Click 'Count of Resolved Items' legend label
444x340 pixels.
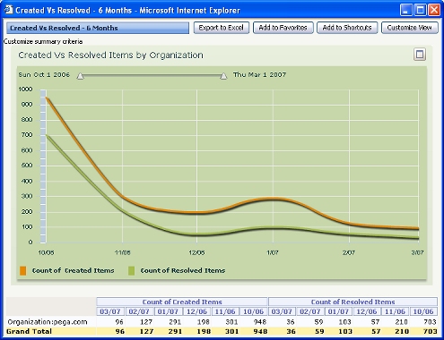(183, 270)
